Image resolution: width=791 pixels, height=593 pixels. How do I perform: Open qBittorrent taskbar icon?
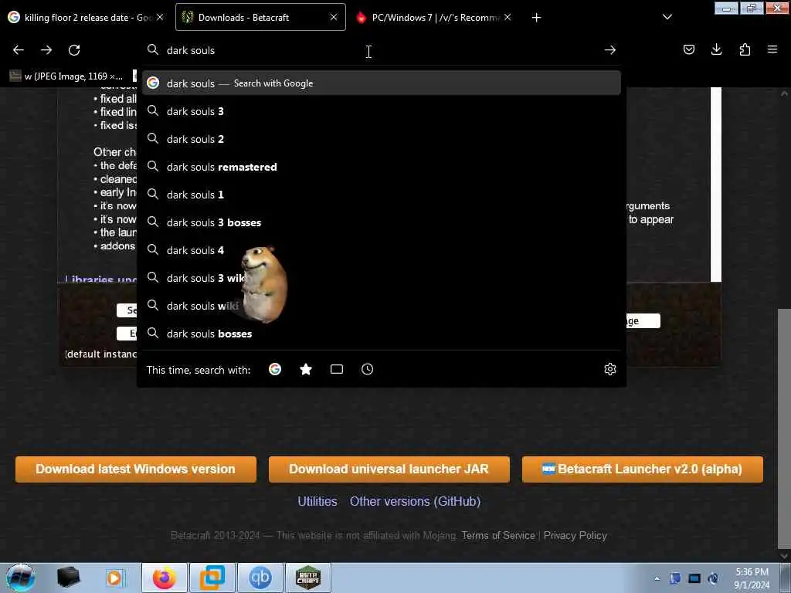pos(260,578)
